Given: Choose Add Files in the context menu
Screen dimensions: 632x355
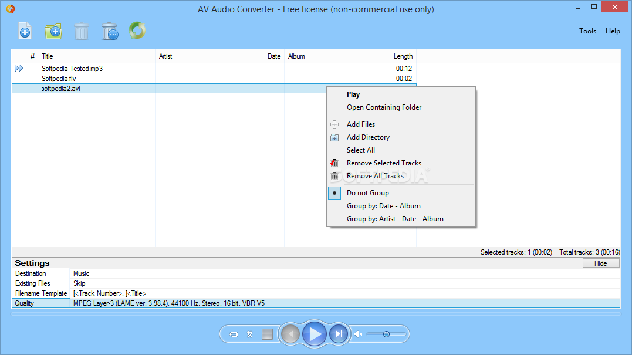Looking at the screenshot, I should tap(361, 124).
